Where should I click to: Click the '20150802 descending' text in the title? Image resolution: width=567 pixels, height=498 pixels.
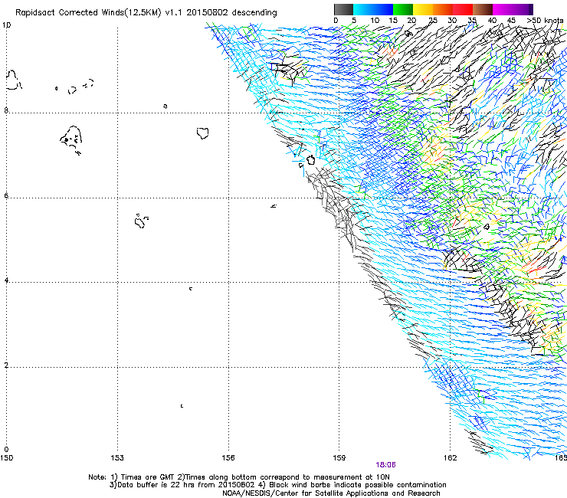[x=232, y=13]
